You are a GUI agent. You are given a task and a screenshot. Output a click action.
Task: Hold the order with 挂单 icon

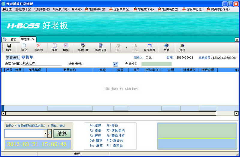pyautogui.click(x=55, y=46)
